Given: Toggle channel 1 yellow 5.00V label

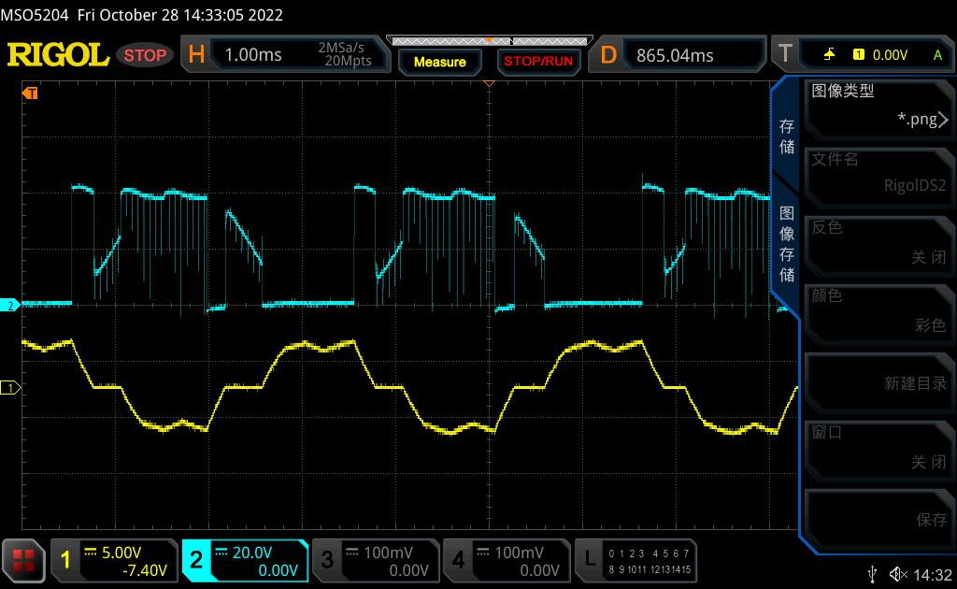Looking at the screenshot, I should tap(114, 560).
